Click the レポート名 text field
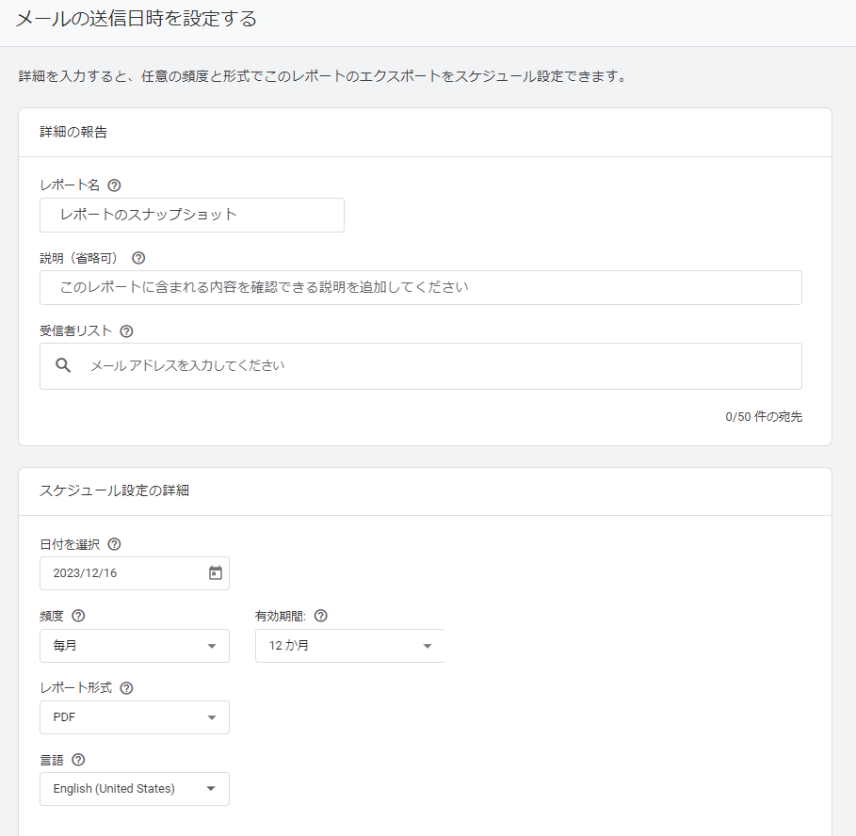 192,215
